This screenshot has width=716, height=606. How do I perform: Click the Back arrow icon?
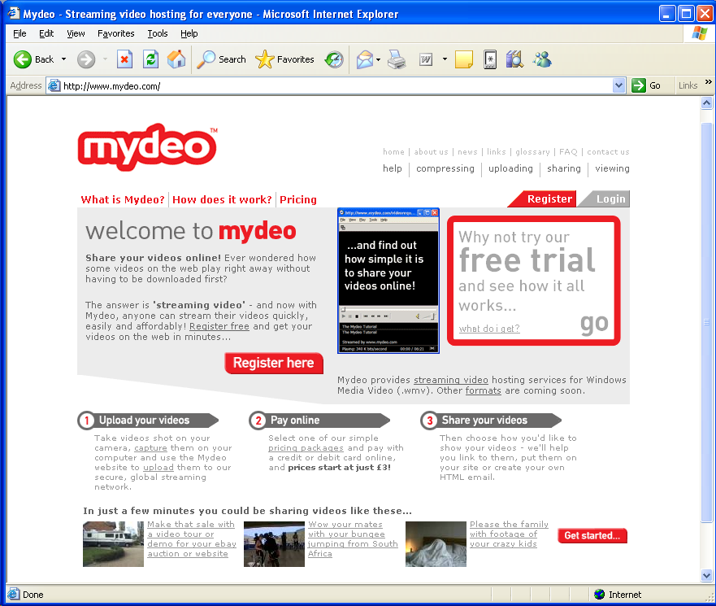coord(23,59)
